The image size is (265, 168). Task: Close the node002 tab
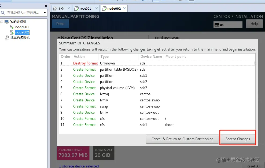click(124, 8)
